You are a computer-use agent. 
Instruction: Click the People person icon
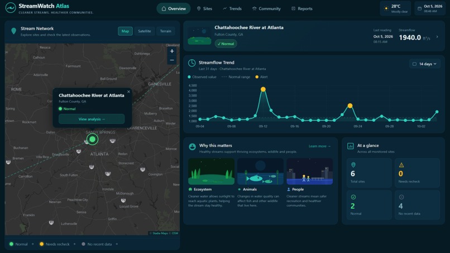(x=289, y=189)
